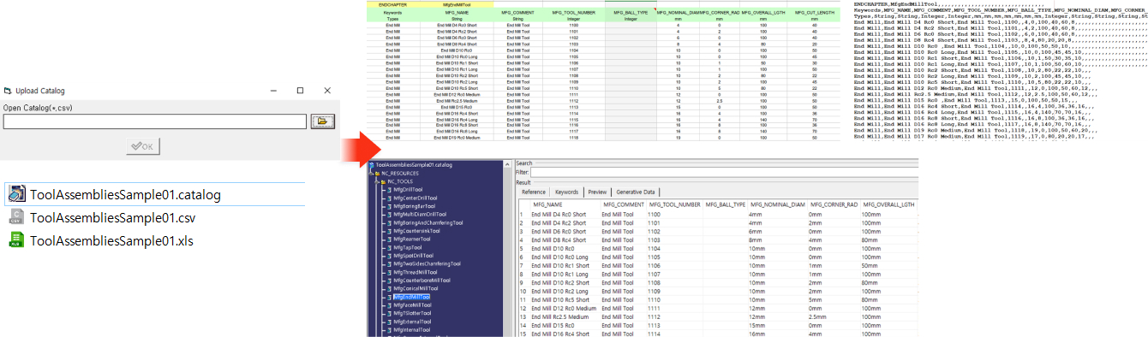Open the Generative Data tab
Viewport: 1148px width, 337px height.
pos(636,192)
